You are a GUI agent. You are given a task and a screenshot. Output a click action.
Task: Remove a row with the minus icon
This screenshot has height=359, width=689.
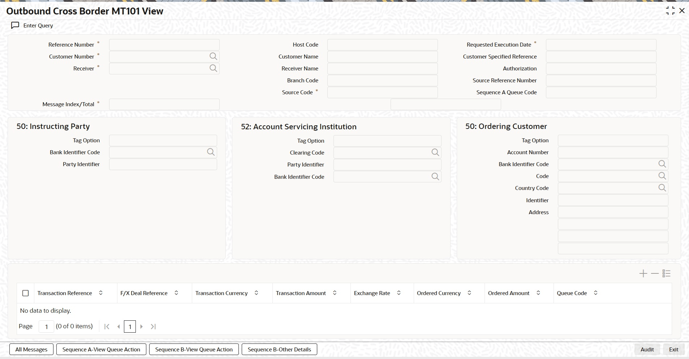(655, 273)
